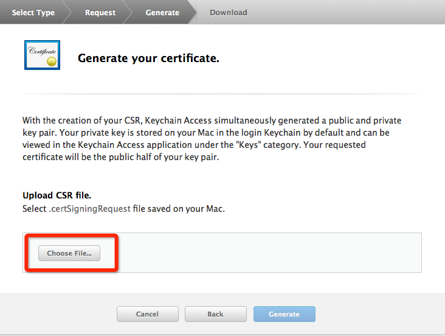Click the "Upload CSR file." bold label
Screen dimensions: 445x336
pos(57,195)
